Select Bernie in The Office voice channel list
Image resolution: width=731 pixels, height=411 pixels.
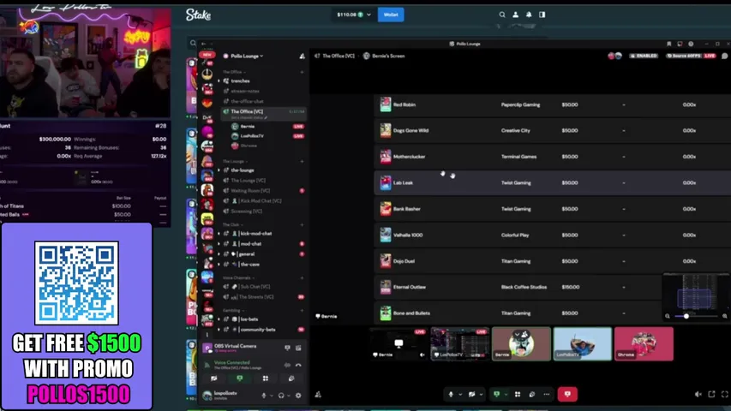point(248,126)
